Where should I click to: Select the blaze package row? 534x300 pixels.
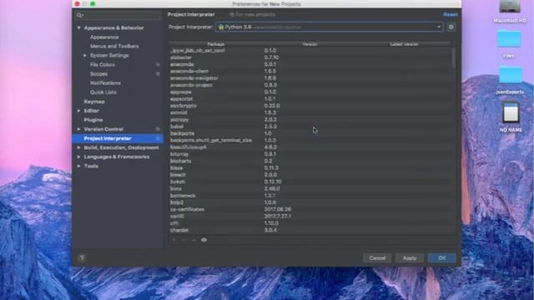[310, 168]
